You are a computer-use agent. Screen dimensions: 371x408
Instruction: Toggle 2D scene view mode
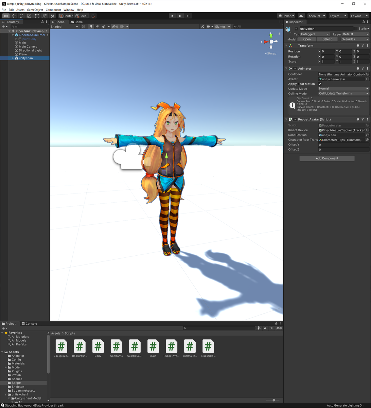[84, 27]
